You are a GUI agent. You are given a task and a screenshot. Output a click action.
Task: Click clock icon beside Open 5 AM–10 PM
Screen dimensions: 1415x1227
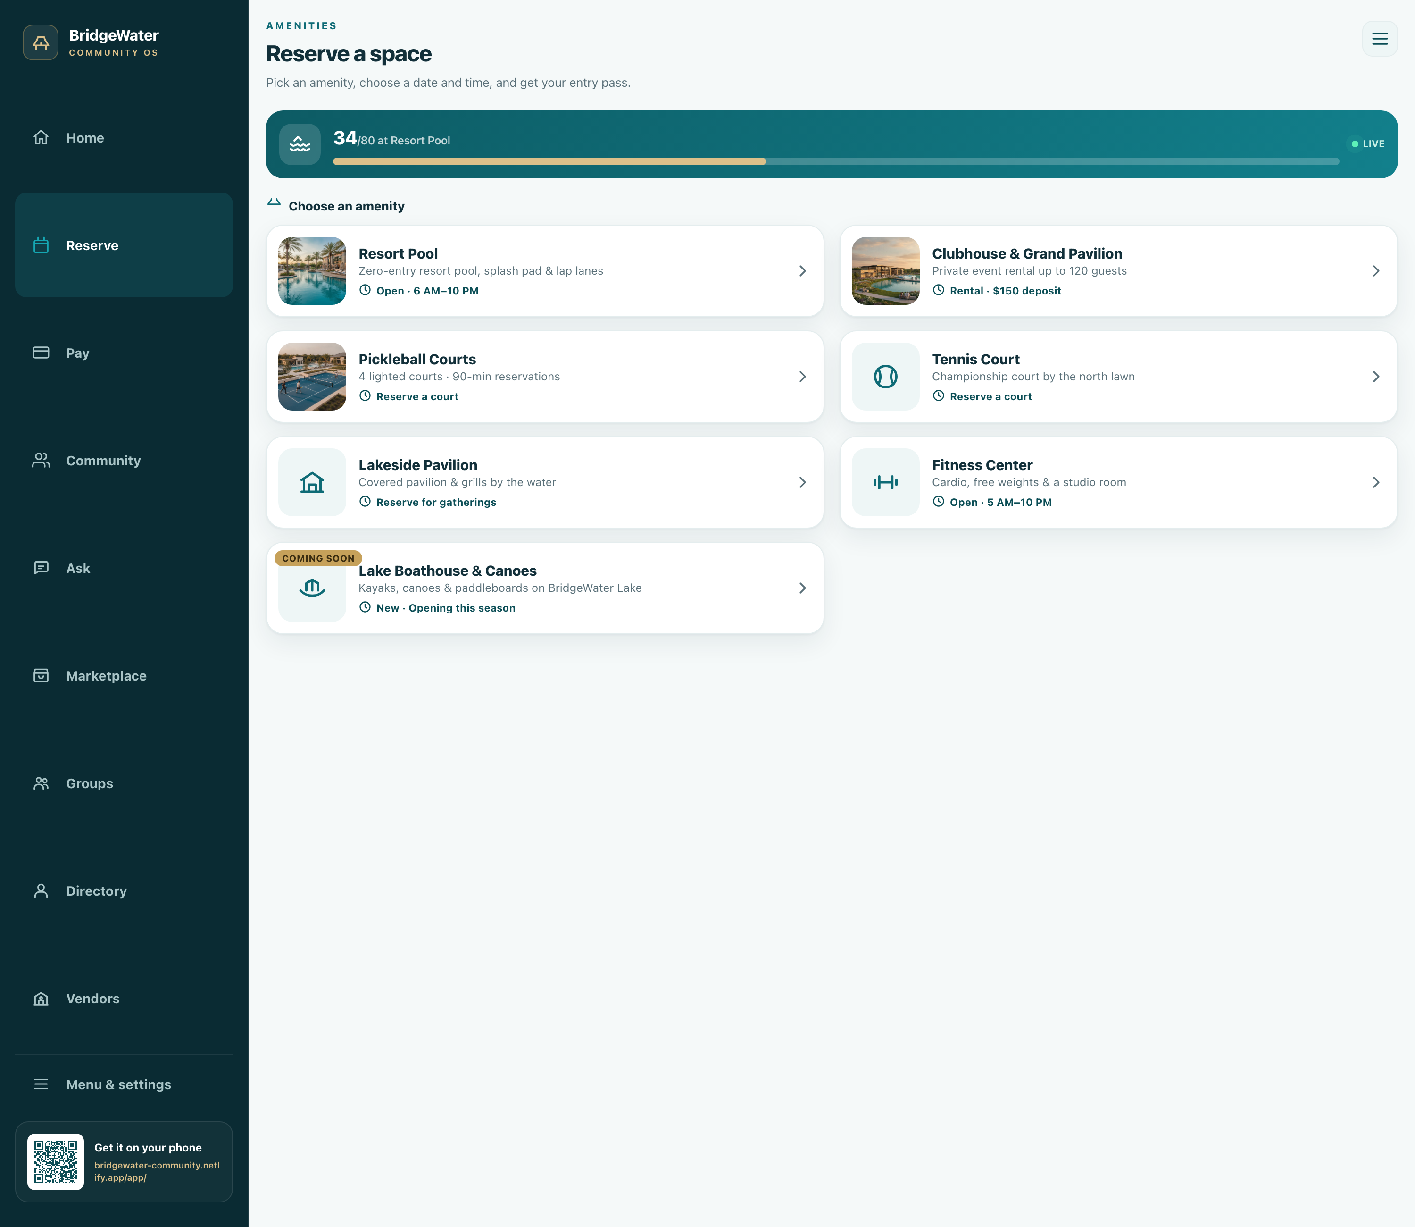(939, 502)
